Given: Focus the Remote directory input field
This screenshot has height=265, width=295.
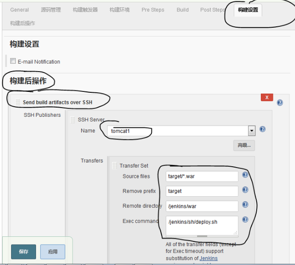Looking at the screenshot, I should pos(202,206).
